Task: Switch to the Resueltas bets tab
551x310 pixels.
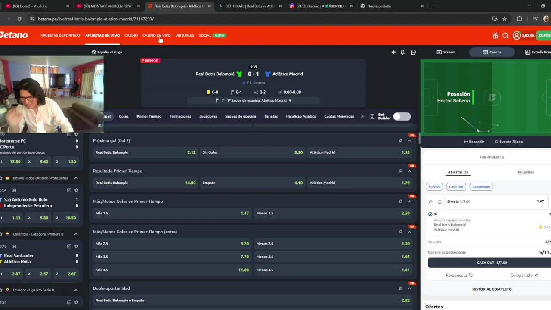Action: [x=526, y=172]
